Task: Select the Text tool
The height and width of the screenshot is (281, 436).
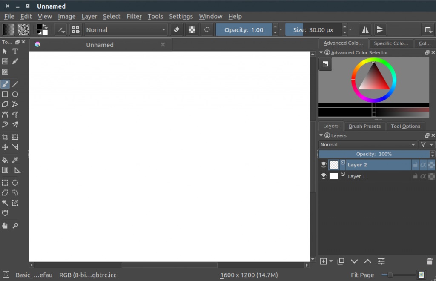Action: click(x=15, y=52)
